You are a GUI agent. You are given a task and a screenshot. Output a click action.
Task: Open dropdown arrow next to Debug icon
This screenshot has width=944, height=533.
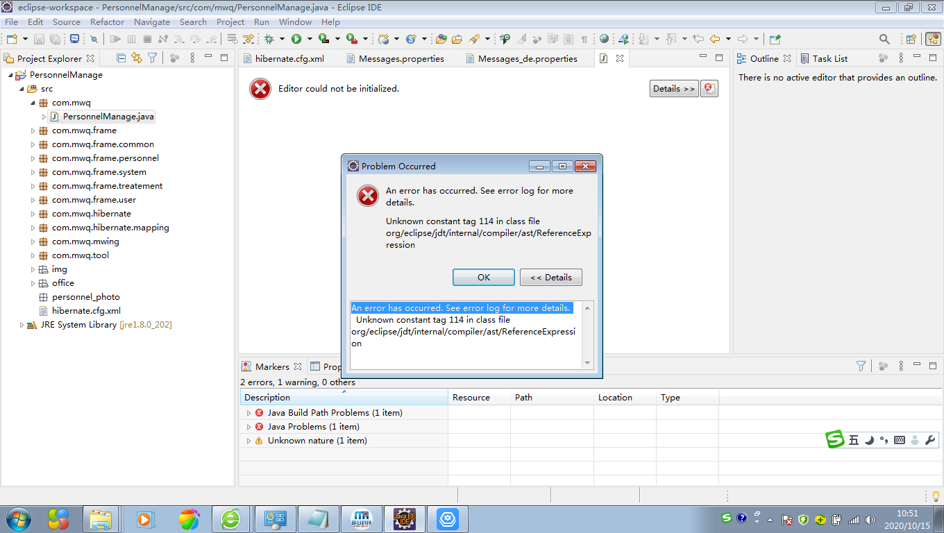coord(282,40)
